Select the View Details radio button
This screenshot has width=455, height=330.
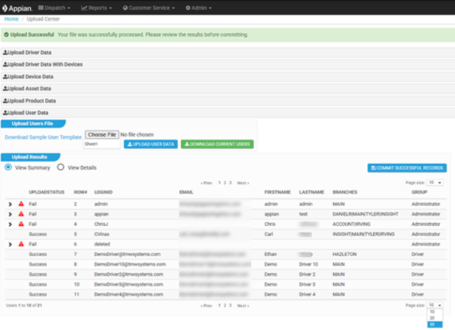61,168
